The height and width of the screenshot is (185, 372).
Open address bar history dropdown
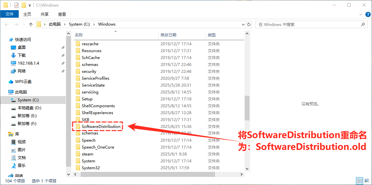[243, 24]
